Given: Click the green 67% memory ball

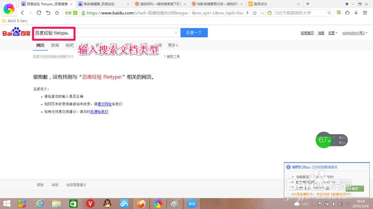Looking at the screenshot, I should coord(323,140).
